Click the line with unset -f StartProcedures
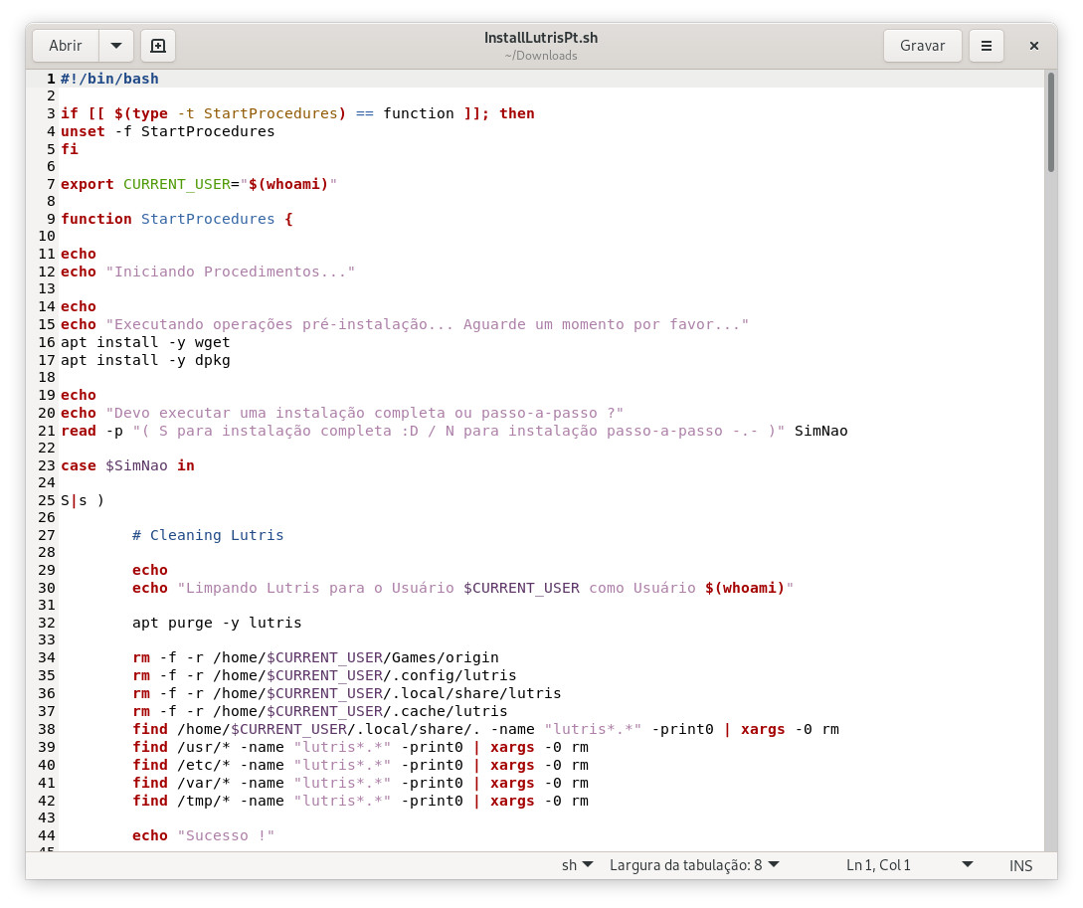The image size is (1083, 908). pyautogui.click(x=168, y=131)
